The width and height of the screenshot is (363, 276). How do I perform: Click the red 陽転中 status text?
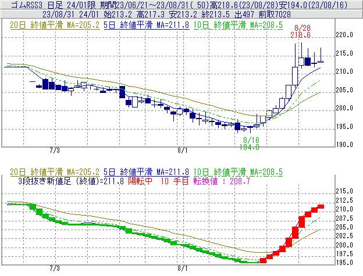140,181
